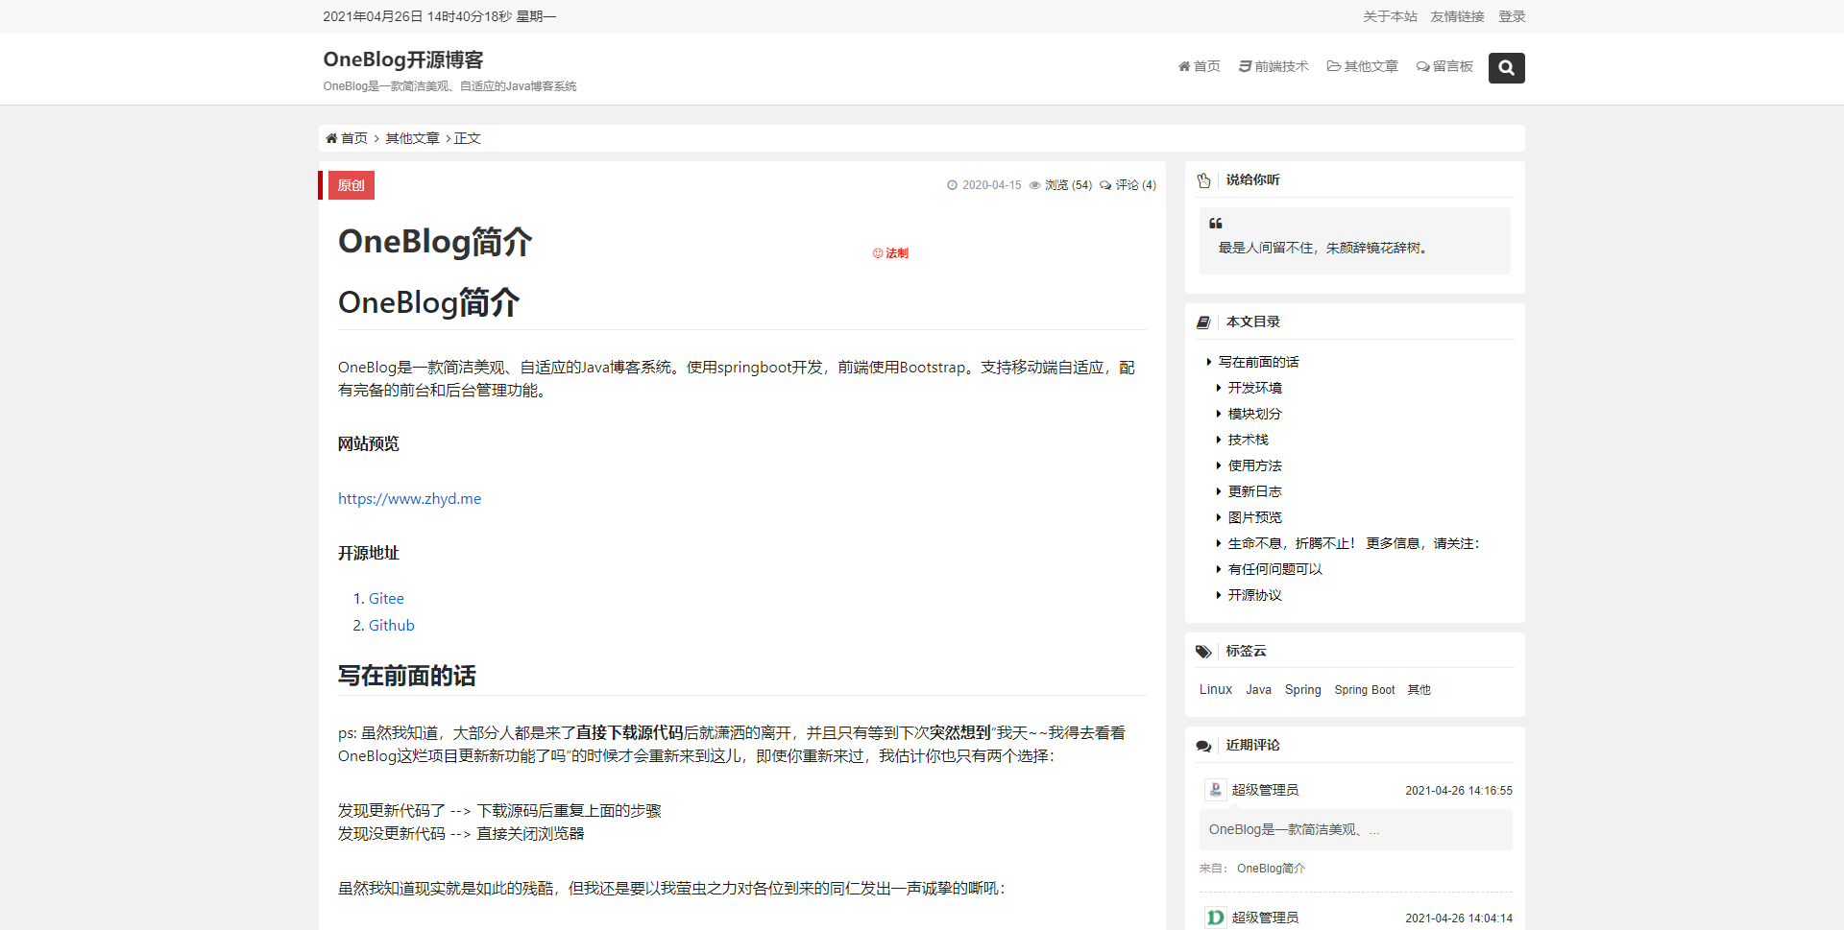1844x930 pixels.
Task: Click the 近期评论 comments icon
Action: [1203, 746]
